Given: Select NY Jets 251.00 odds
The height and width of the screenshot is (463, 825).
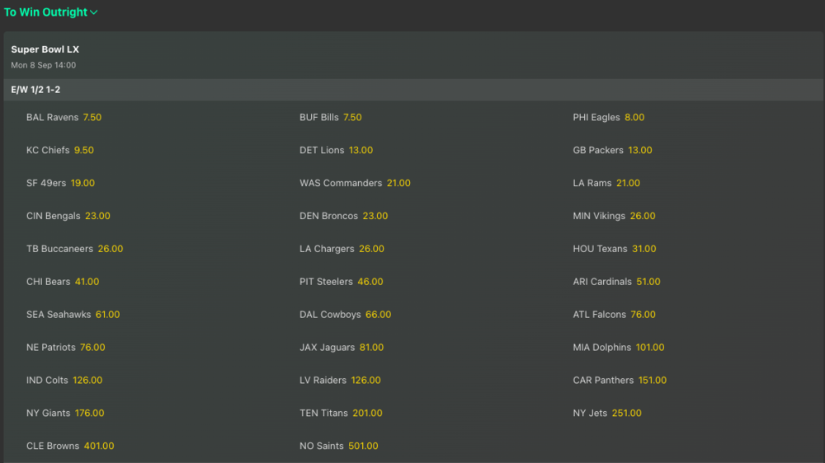Looking at the screenshot, I should (606, 413).
